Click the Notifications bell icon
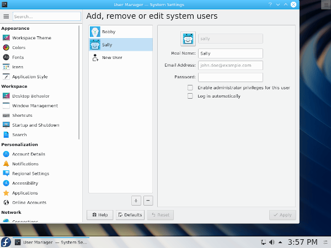Viewport: 331px width, 248px height. point(7,164)
